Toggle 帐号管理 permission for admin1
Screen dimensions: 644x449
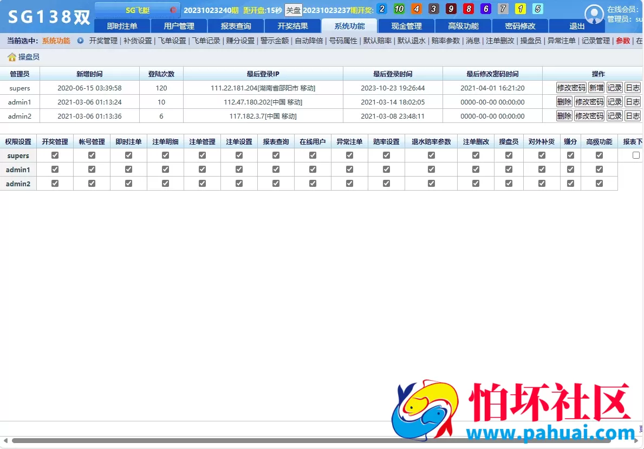click(92, 169)
